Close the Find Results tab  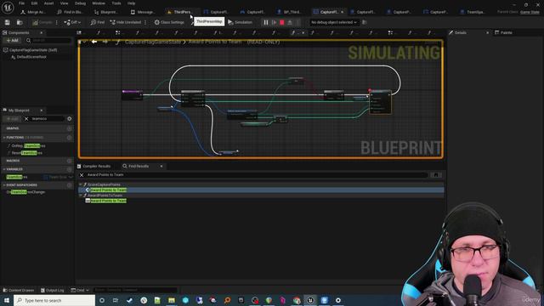(x=161, y=167)
